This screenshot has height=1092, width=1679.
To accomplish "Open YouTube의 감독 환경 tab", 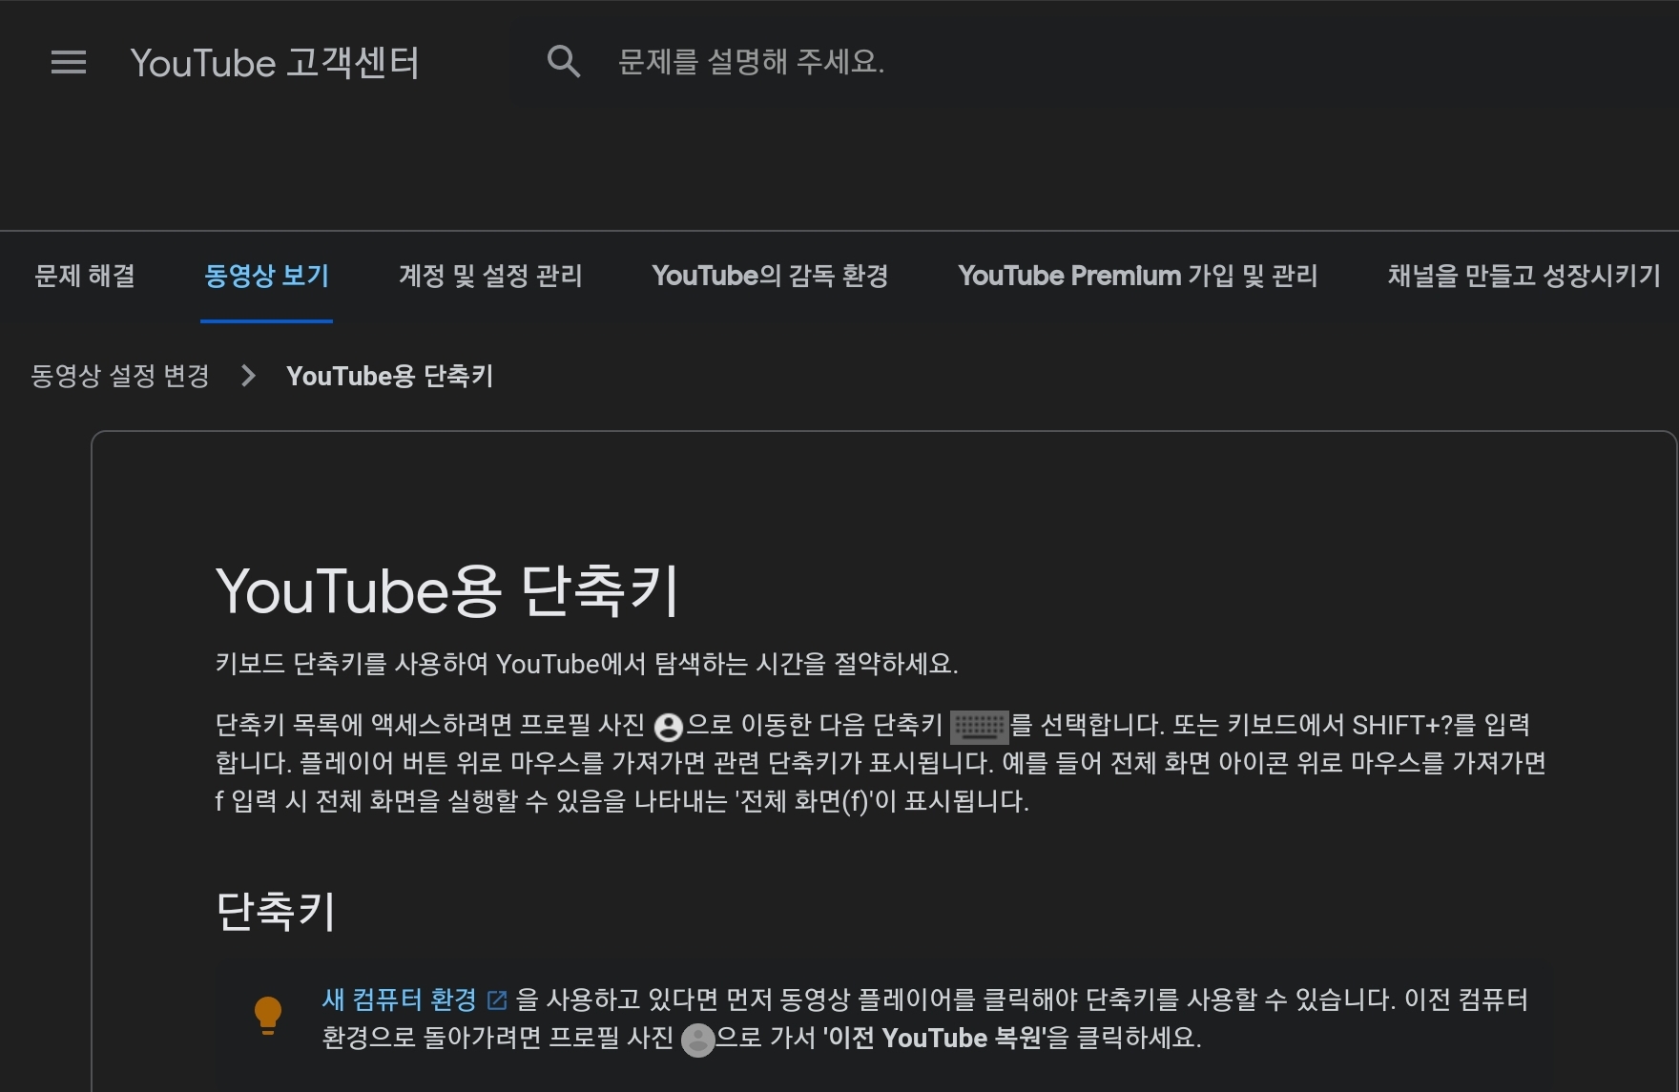I will 770,276.
